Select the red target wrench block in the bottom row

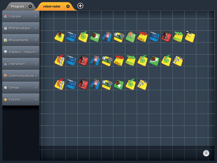pyautogui.click(x=59, y=84)
